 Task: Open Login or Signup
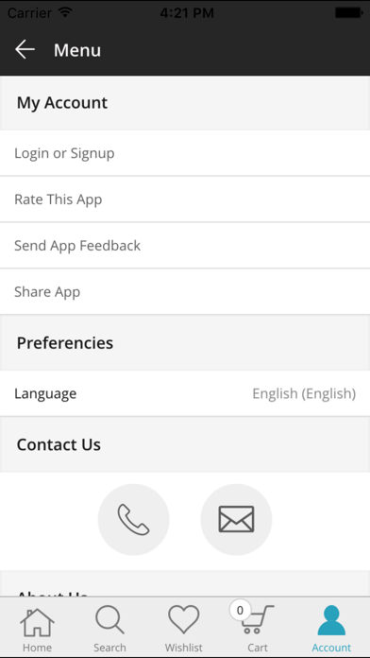185,153
